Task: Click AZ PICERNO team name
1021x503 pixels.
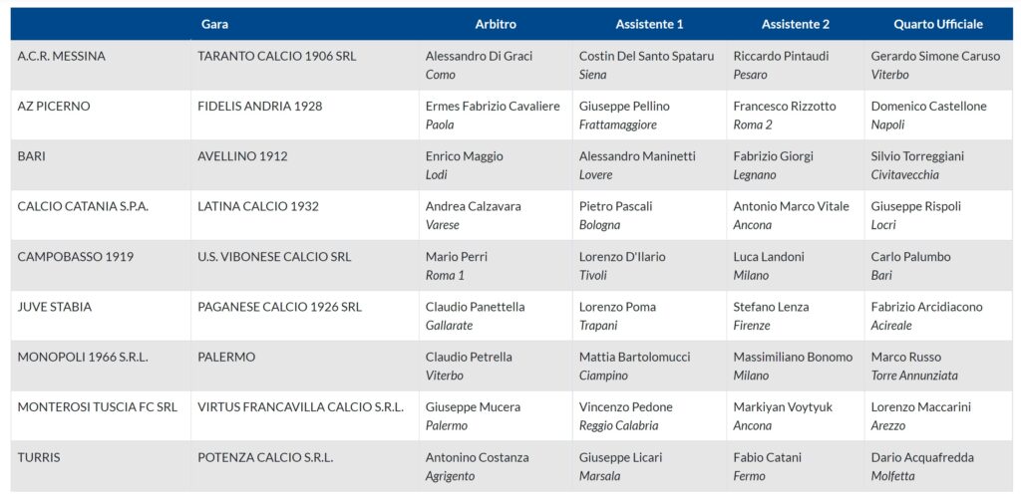Action: click(54, 107)
